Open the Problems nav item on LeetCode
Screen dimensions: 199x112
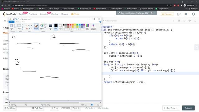point(33,14)
